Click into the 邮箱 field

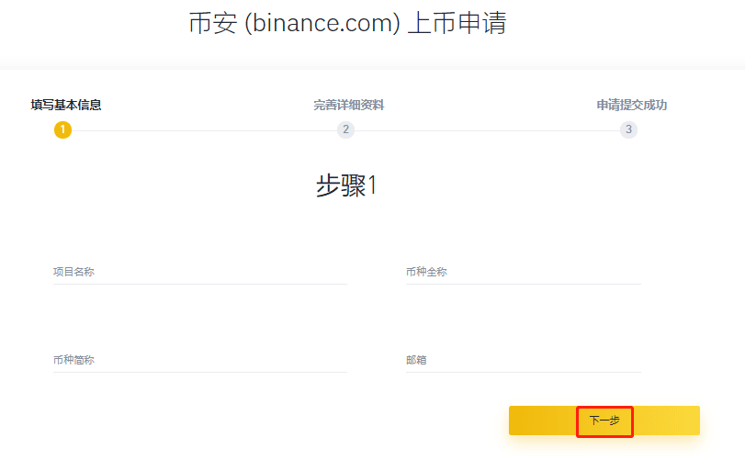[x=524, y=360]
